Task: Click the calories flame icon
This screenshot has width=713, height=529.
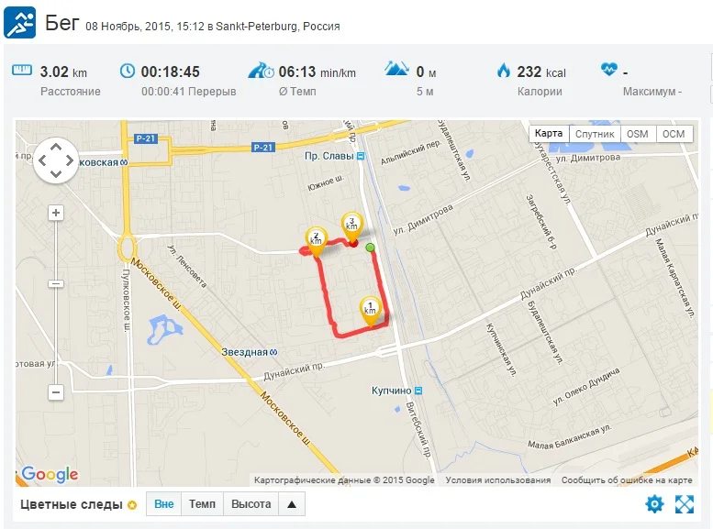Action: click(504, 70)
